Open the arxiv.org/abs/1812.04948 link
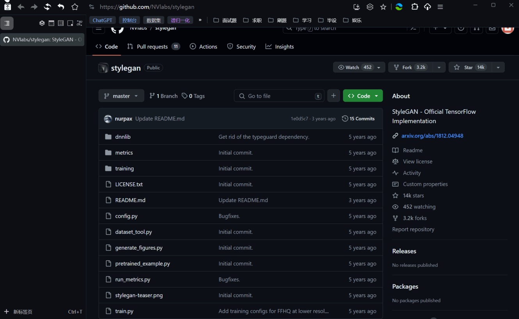 tap(432, 136)
